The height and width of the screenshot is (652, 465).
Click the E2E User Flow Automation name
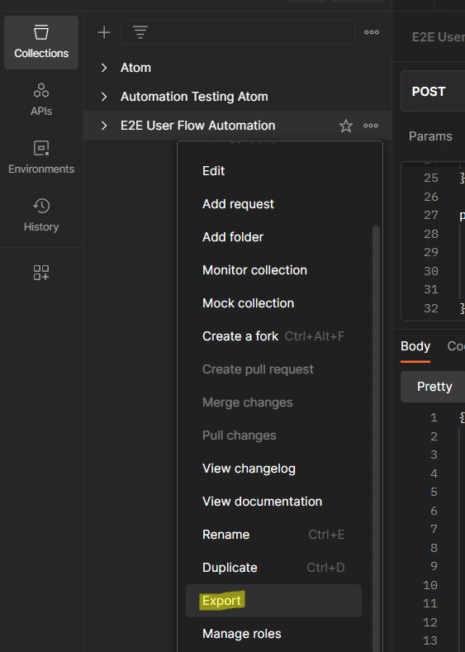197,126
